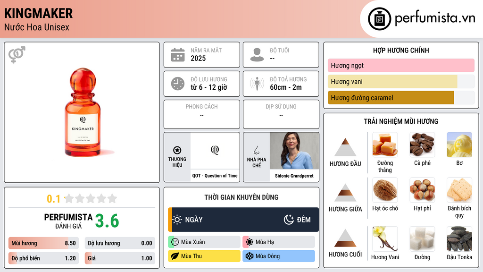This screenshot has height=272, width=483.
Task: Click the Phong cách card
Action: click(202, 114)
